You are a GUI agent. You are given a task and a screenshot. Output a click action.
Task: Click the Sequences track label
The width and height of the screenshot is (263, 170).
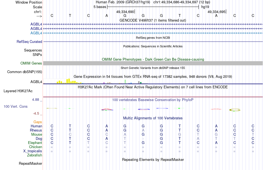33,50
